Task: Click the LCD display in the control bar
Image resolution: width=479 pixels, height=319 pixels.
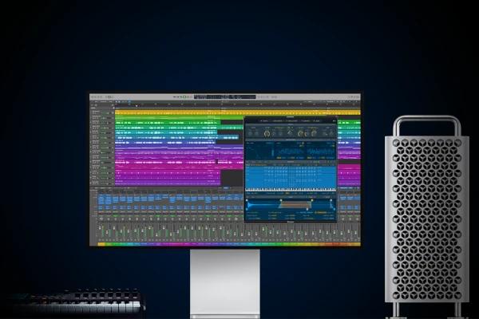Action: point(225,96)
